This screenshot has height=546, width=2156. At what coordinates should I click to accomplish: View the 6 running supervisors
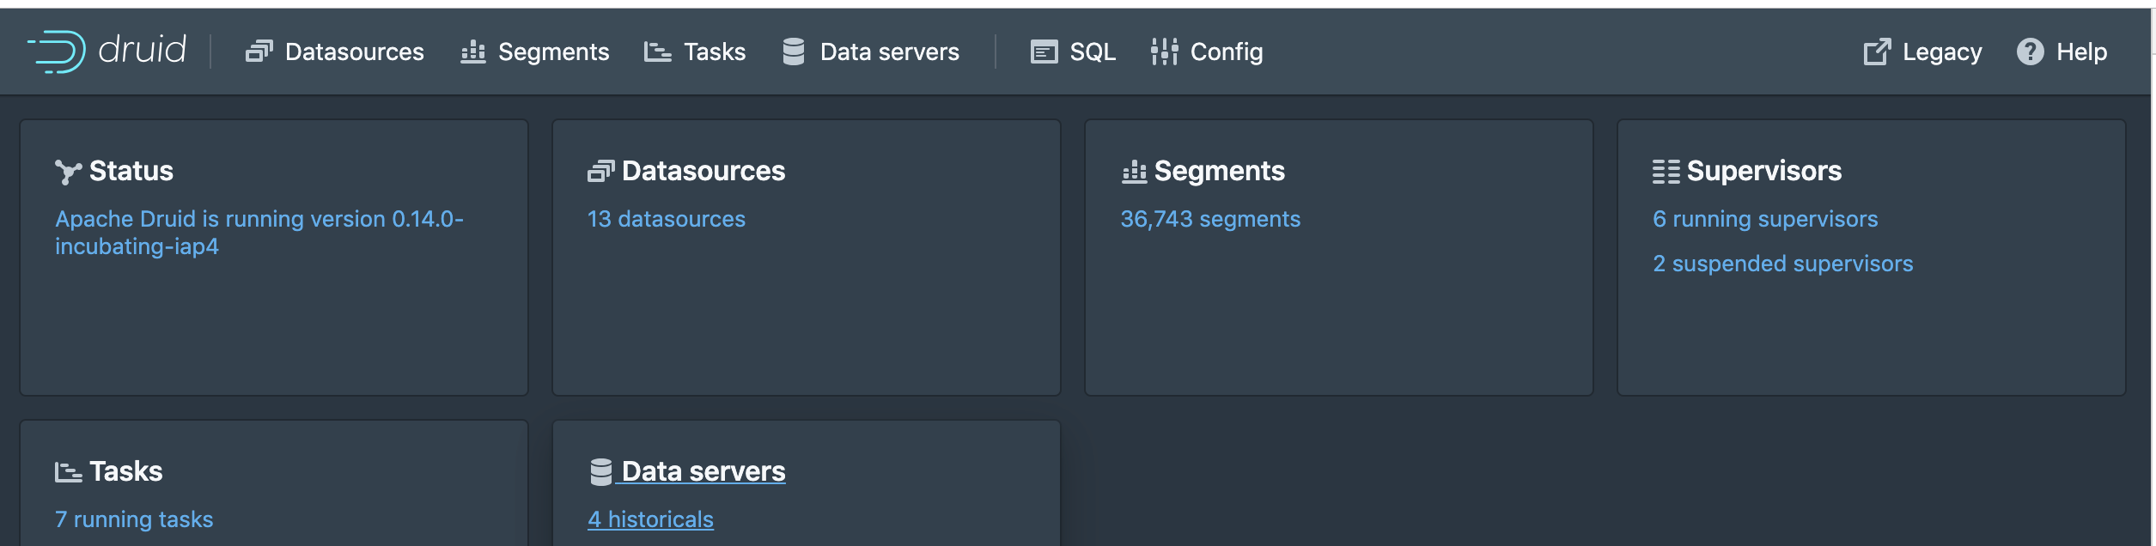(1765, 219)
